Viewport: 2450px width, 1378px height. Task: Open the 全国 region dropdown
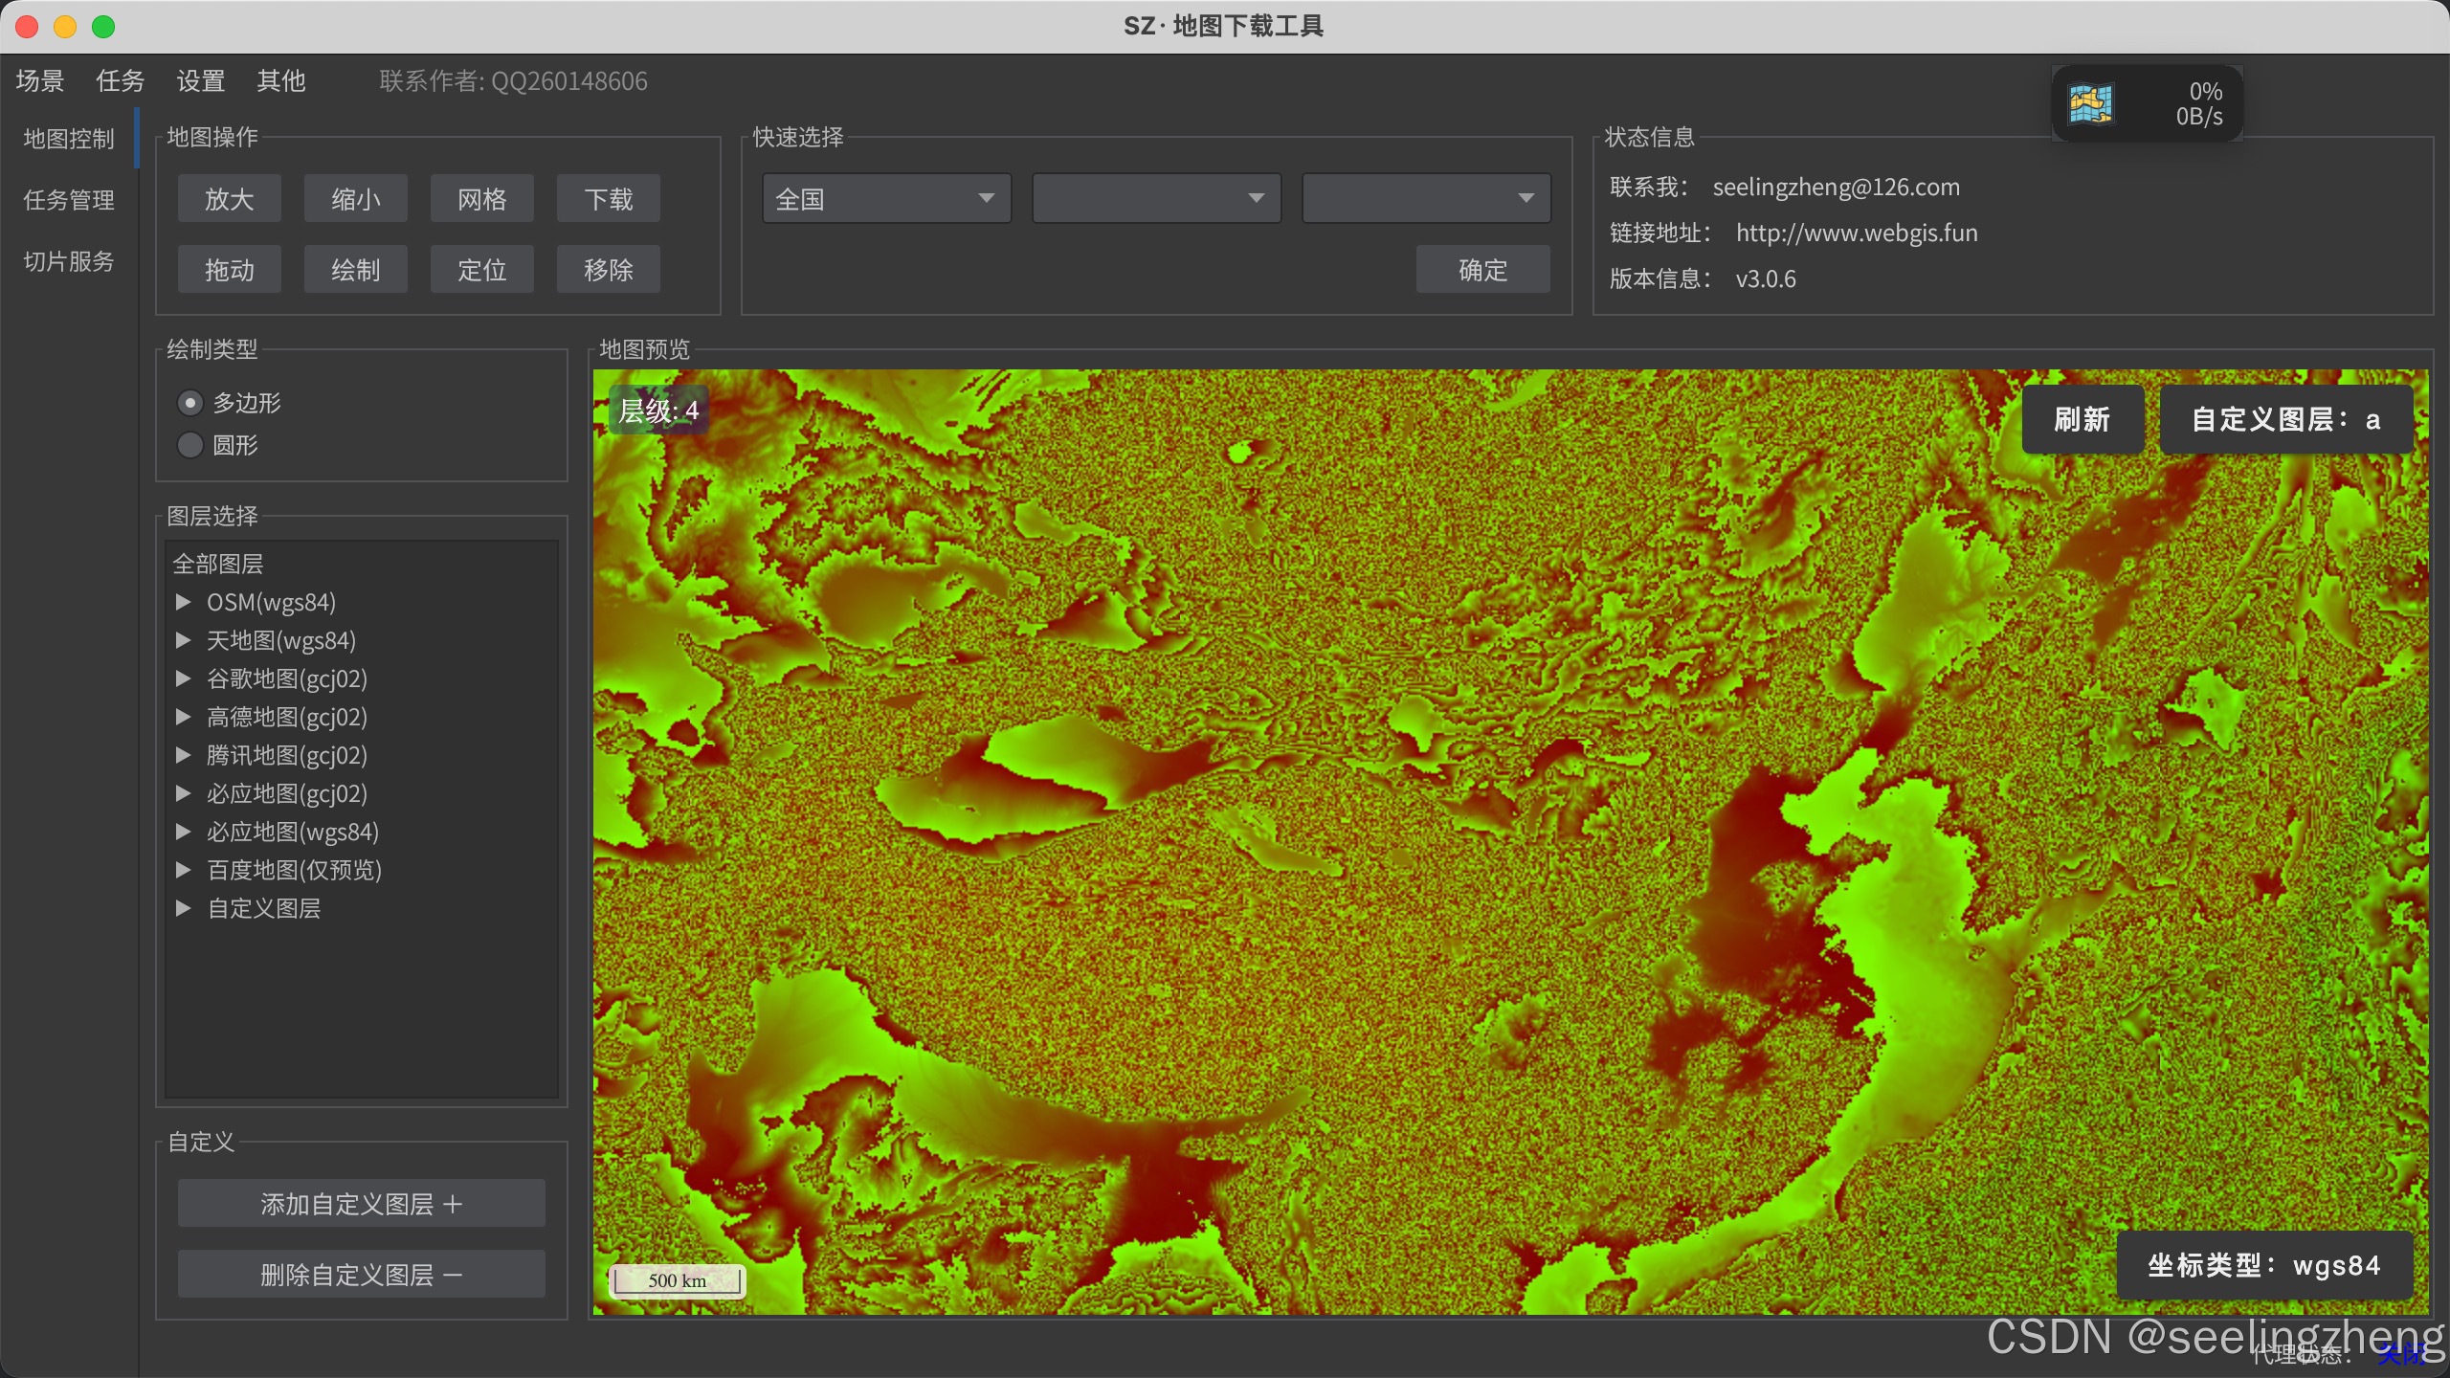point(886,199)
